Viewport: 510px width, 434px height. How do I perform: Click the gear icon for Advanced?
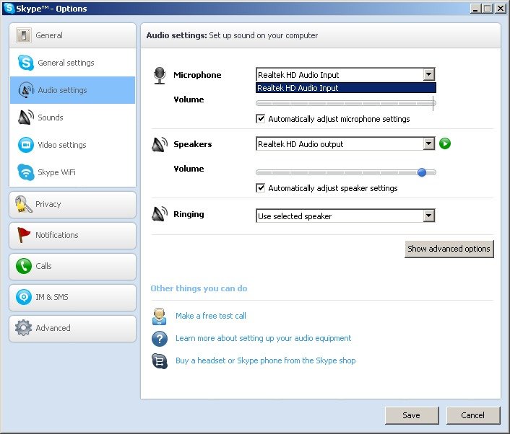[x=23, y=328]
